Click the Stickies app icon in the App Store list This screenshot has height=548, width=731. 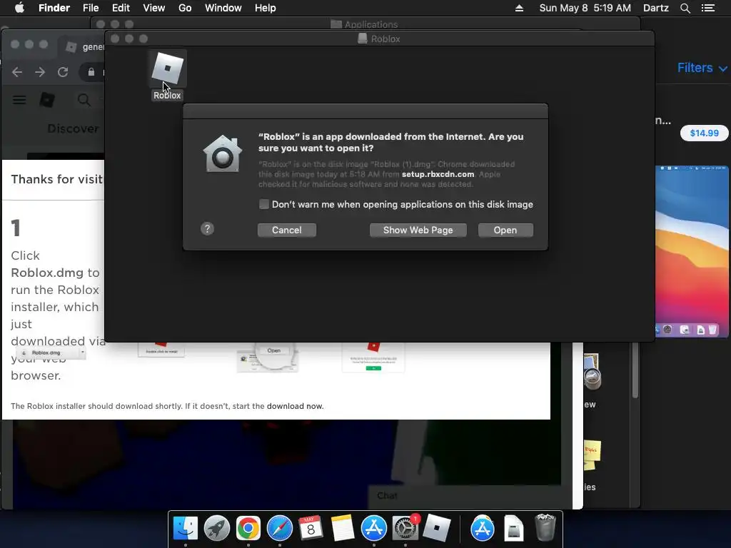(591, 455)
